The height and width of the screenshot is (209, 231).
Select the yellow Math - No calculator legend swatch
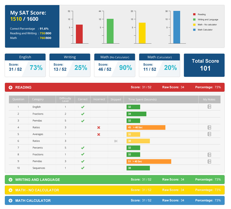[x=194, y=25]
